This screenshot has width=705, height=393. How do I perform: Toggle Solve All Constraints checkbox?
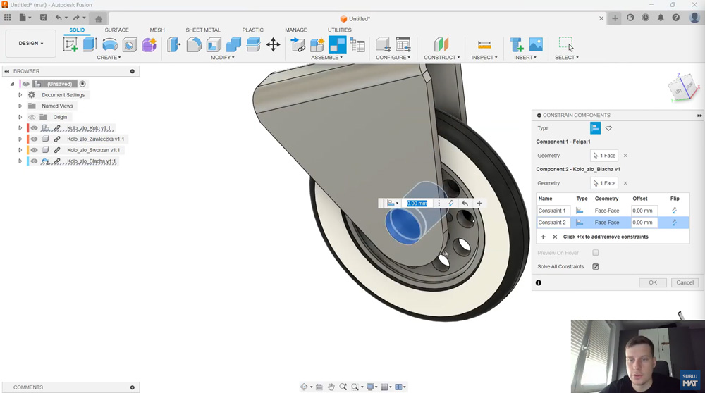(x=596, y=267)
